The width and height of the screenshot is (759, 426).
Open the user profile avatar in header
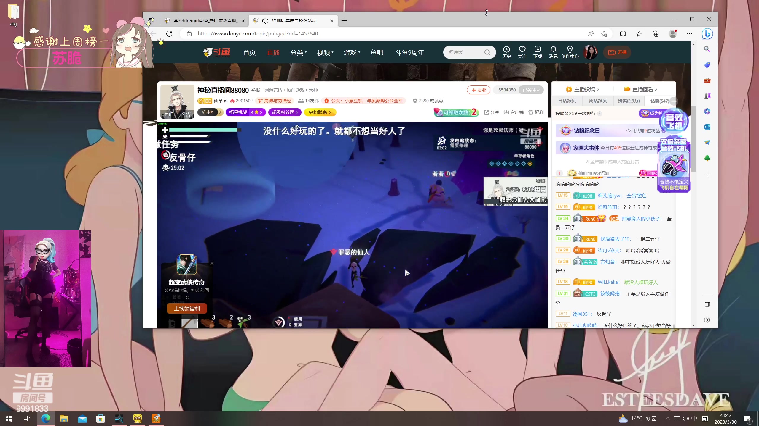(591, 52)
